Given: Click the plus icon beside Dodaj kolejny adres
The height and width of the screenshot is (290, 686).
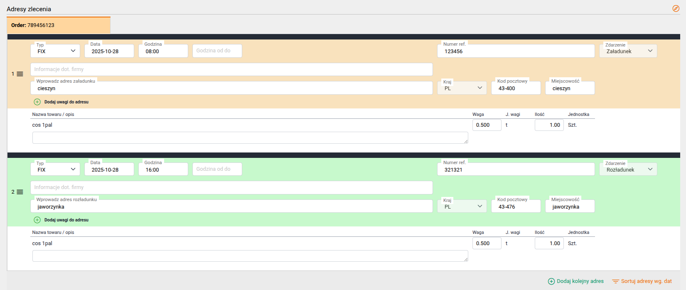Looking at the screenshot, I should [551, 281].
